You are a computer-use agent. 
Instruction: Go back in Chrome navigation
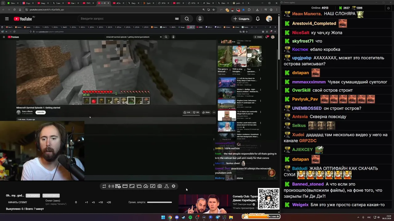click(x=3, y=10)
